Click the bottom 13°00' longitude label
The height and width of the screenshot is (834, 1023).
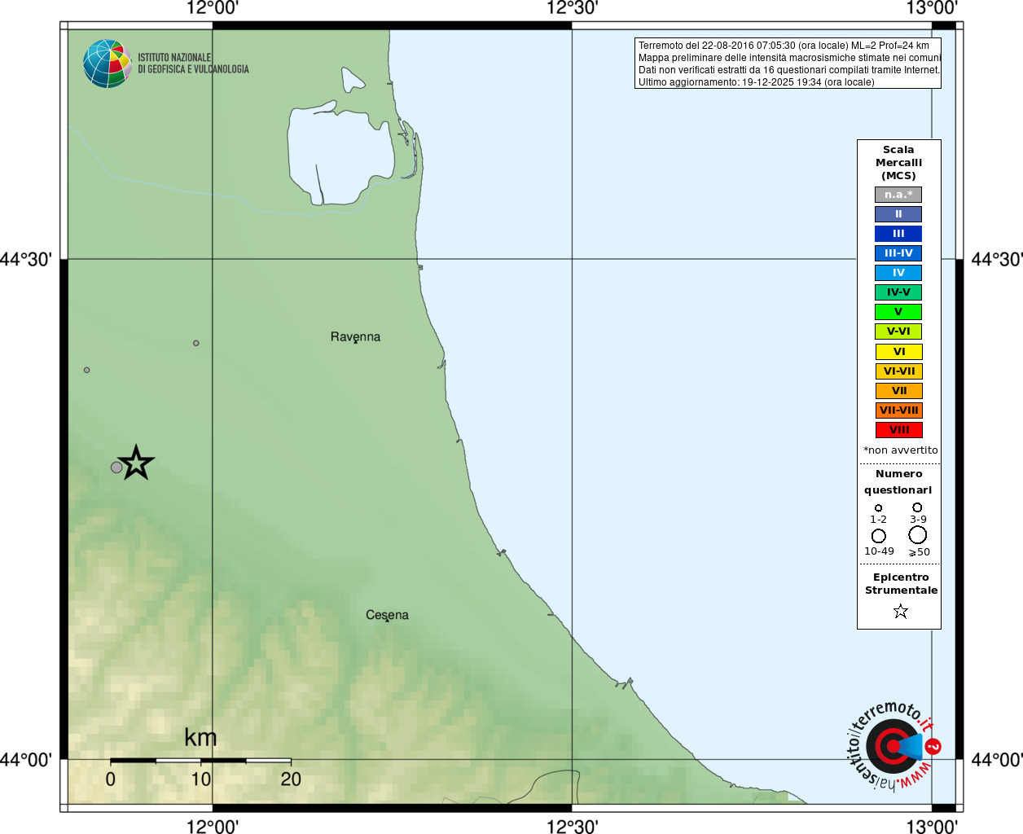[x=932, y=826]
